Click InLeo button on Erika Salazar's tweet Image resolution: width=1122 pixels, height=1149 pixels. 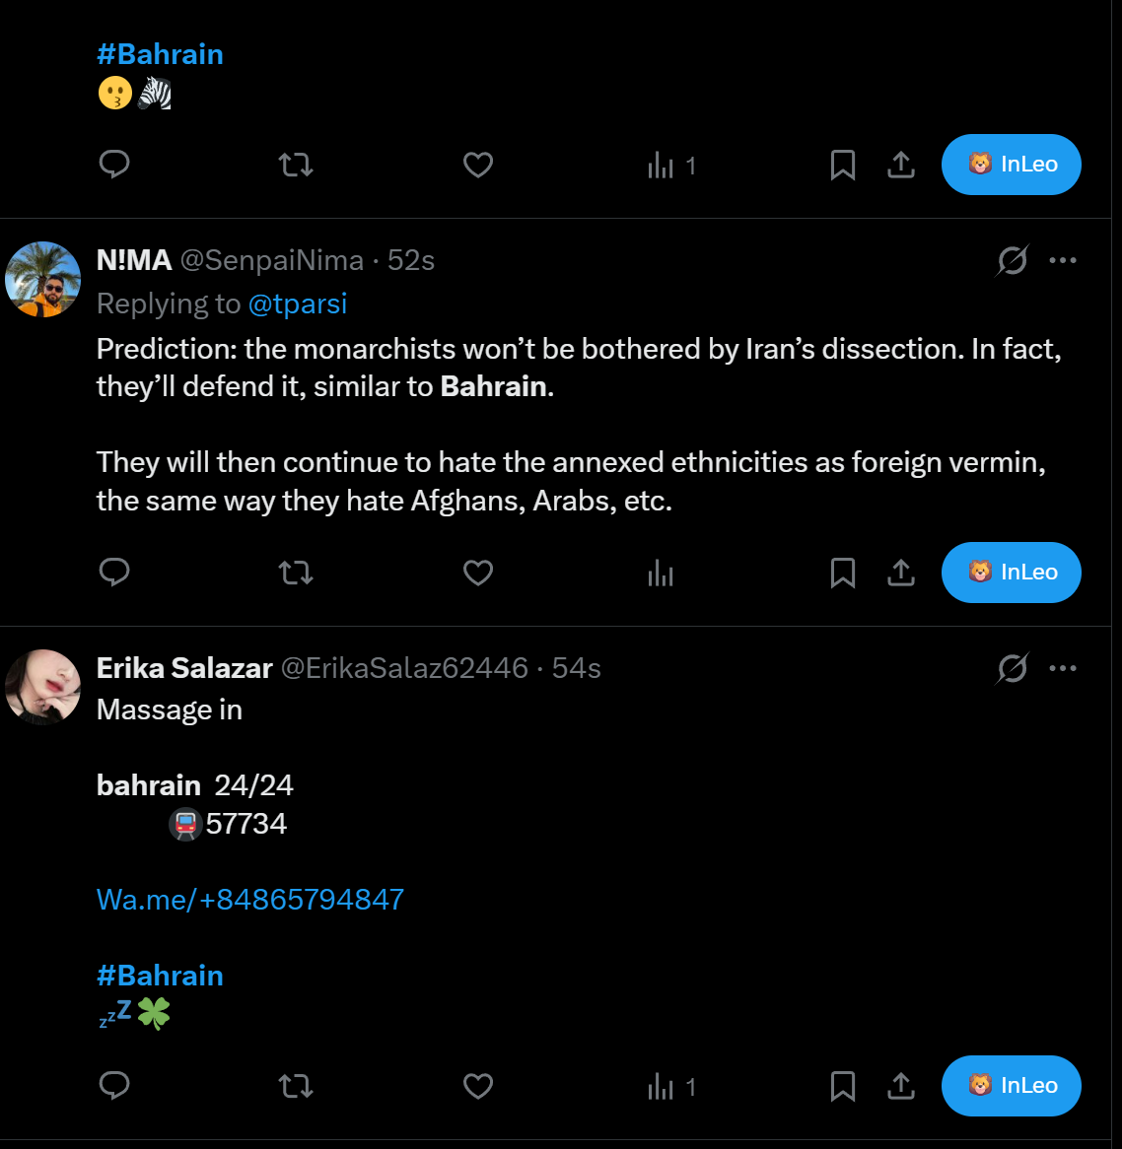(1011, 1086)
